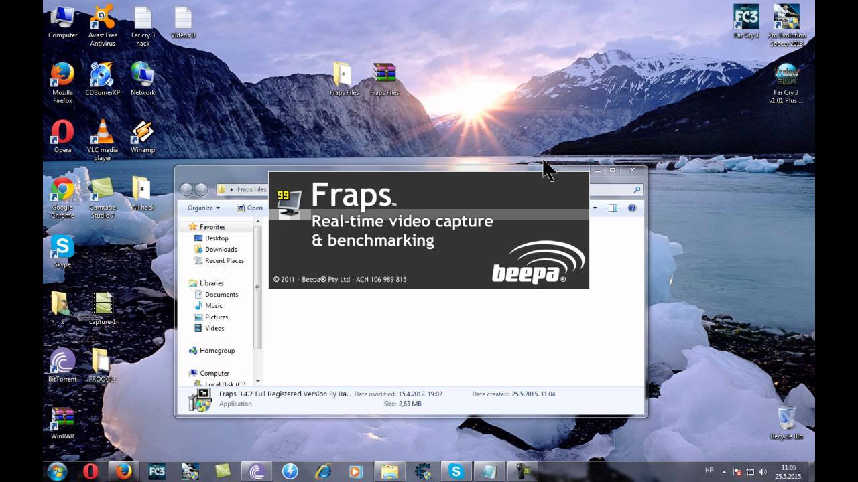The height and width of the screenshot is (482, 858).
Task: Launch BitTorrent desktop shortcut
Action: click(x=62, y=366)
